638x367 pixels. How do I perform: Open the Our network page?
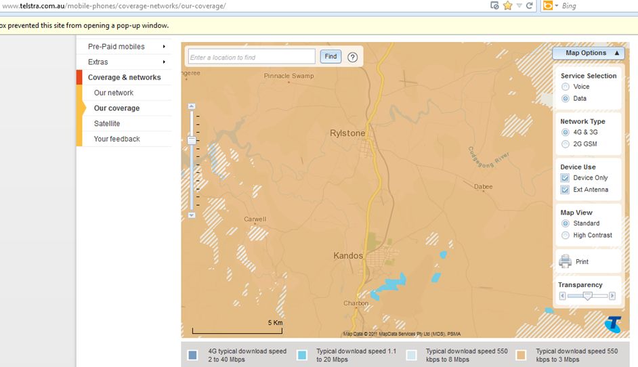coord(114,93)
